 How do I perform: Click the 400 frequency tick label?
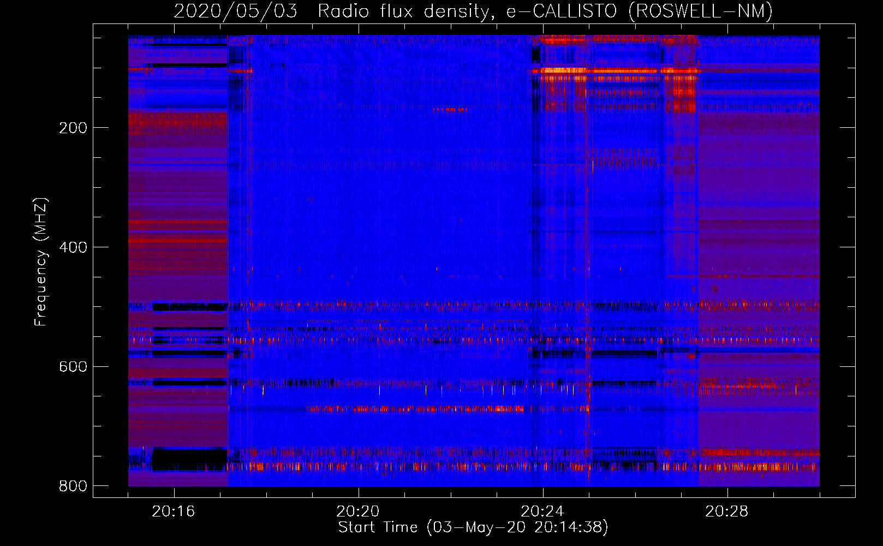tap(73, 247)
